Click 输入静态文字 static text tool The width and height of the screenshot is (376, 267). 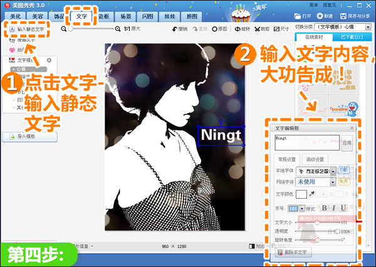click(x=27, y=29)
